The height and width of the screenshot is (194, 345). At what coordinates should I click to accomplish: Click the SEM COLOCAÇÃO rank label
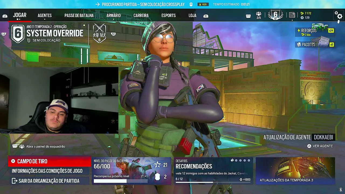(x=46, y=40)
